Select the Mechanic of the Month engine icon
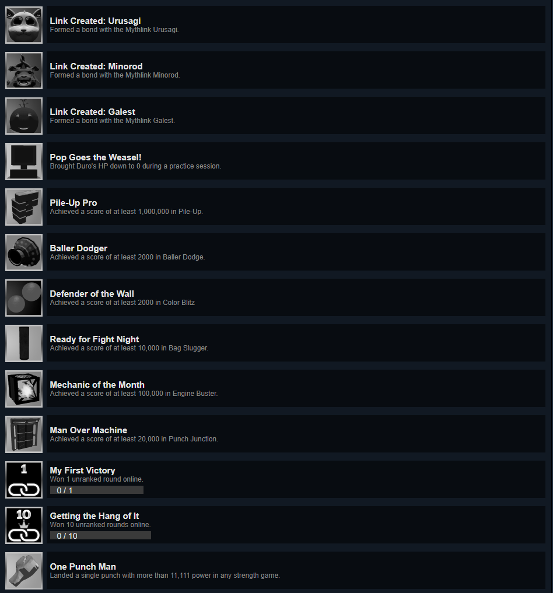The height and width of the screenshot is (593, 553). (24, 389)
